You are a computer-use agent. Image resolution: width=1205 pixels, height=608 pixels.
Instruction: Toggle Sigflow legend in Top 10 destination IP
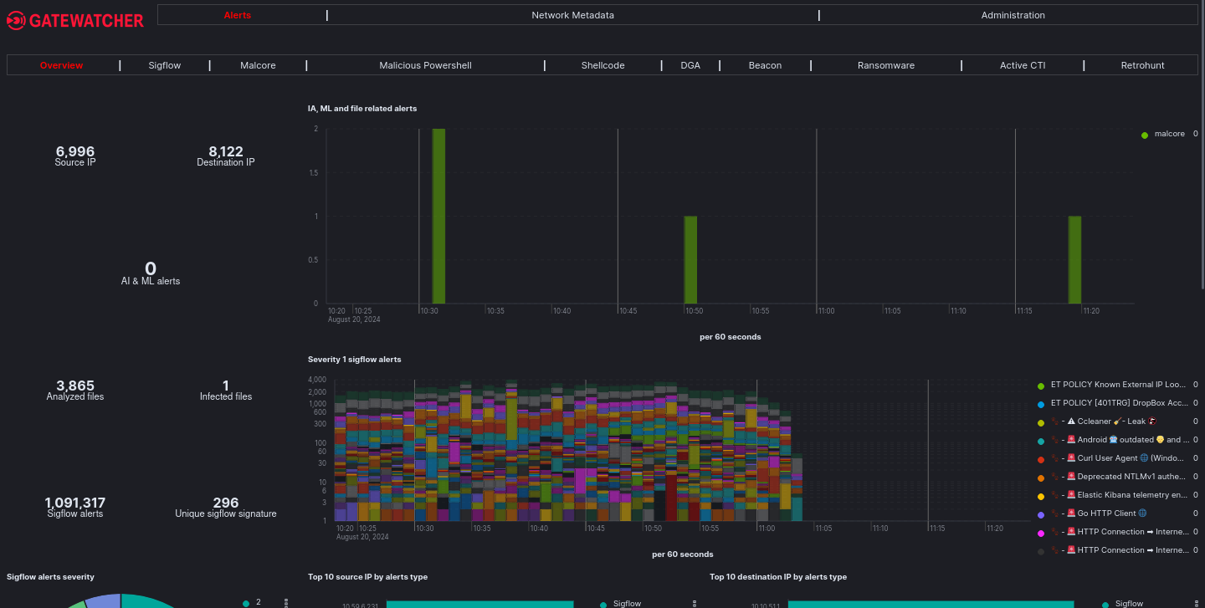point(1129,604)
